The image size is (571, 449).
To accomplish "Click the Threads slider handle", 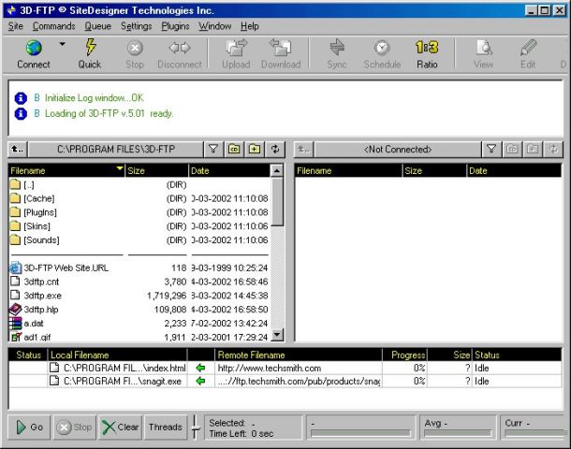I will [196, 428].
